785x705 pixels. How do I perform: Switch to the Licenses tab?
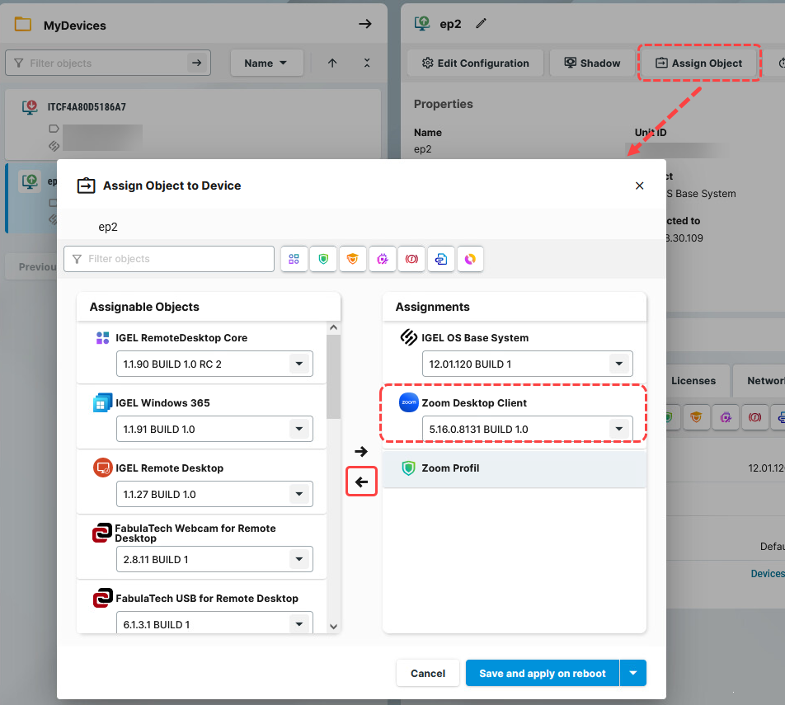click(695, 380)
